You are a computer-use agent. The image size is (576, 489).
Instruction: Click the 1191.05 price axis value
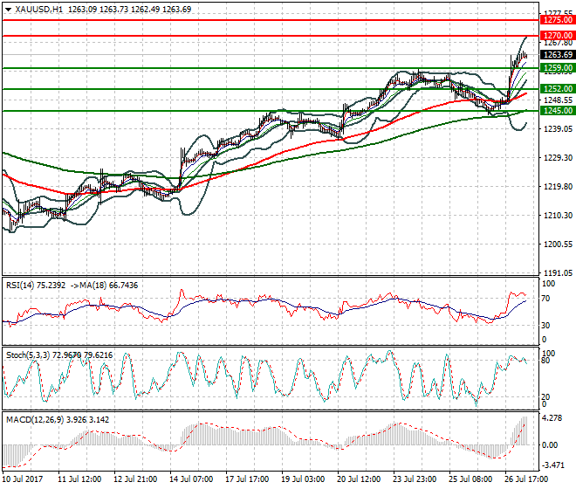[558, 272]
